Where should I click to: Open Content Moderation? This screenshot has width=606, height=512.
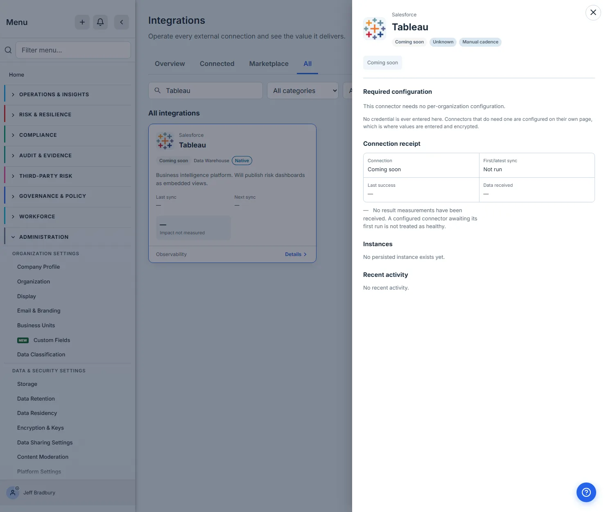(x=43, y=457)
